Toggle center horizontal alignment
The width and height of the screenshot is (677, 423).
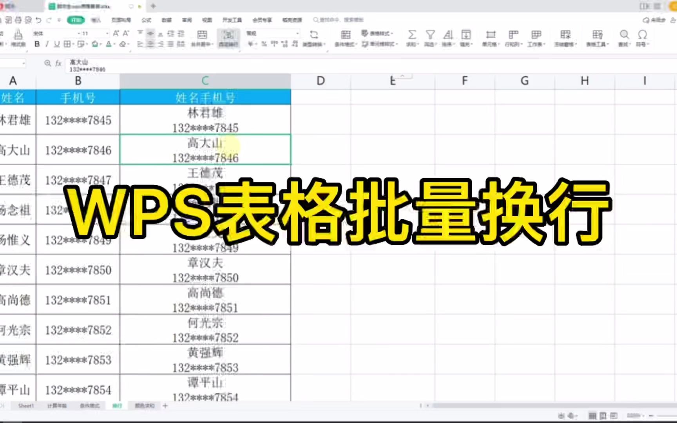(150, 44)
